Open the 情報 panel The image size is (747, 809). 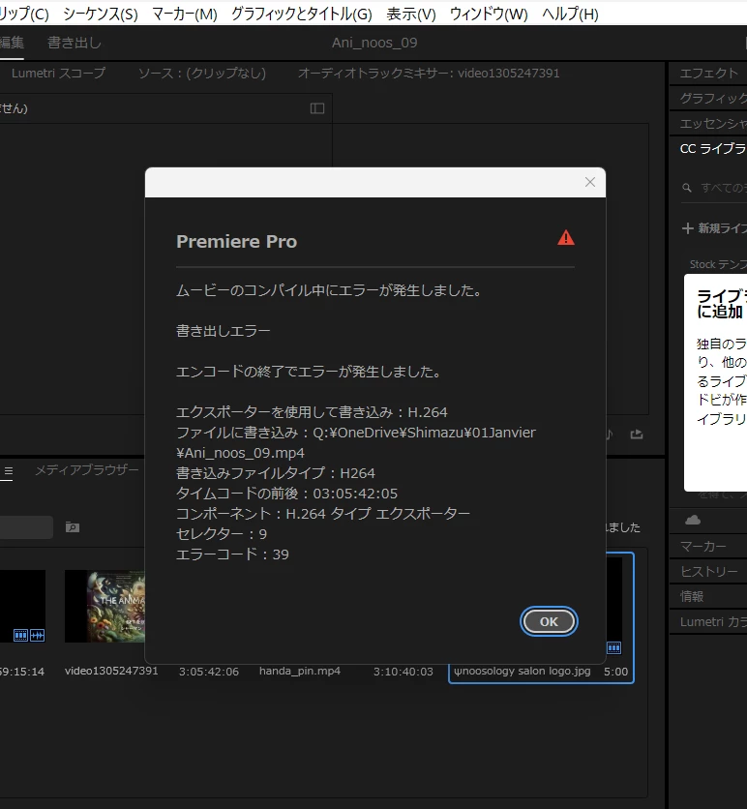(692, 596)
